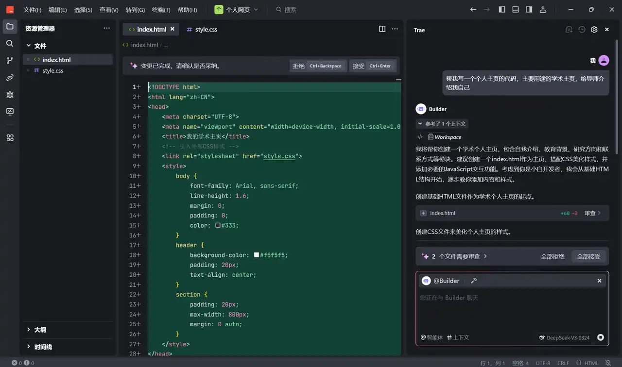Click the errors and warnings status indicator
Image resolution: width=622 pixels, height=367 pixels.
point(23,363)
